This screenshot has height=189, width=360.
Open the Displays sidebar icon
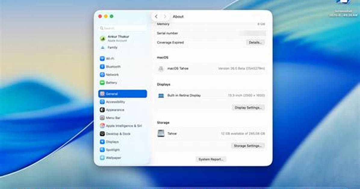102,142
